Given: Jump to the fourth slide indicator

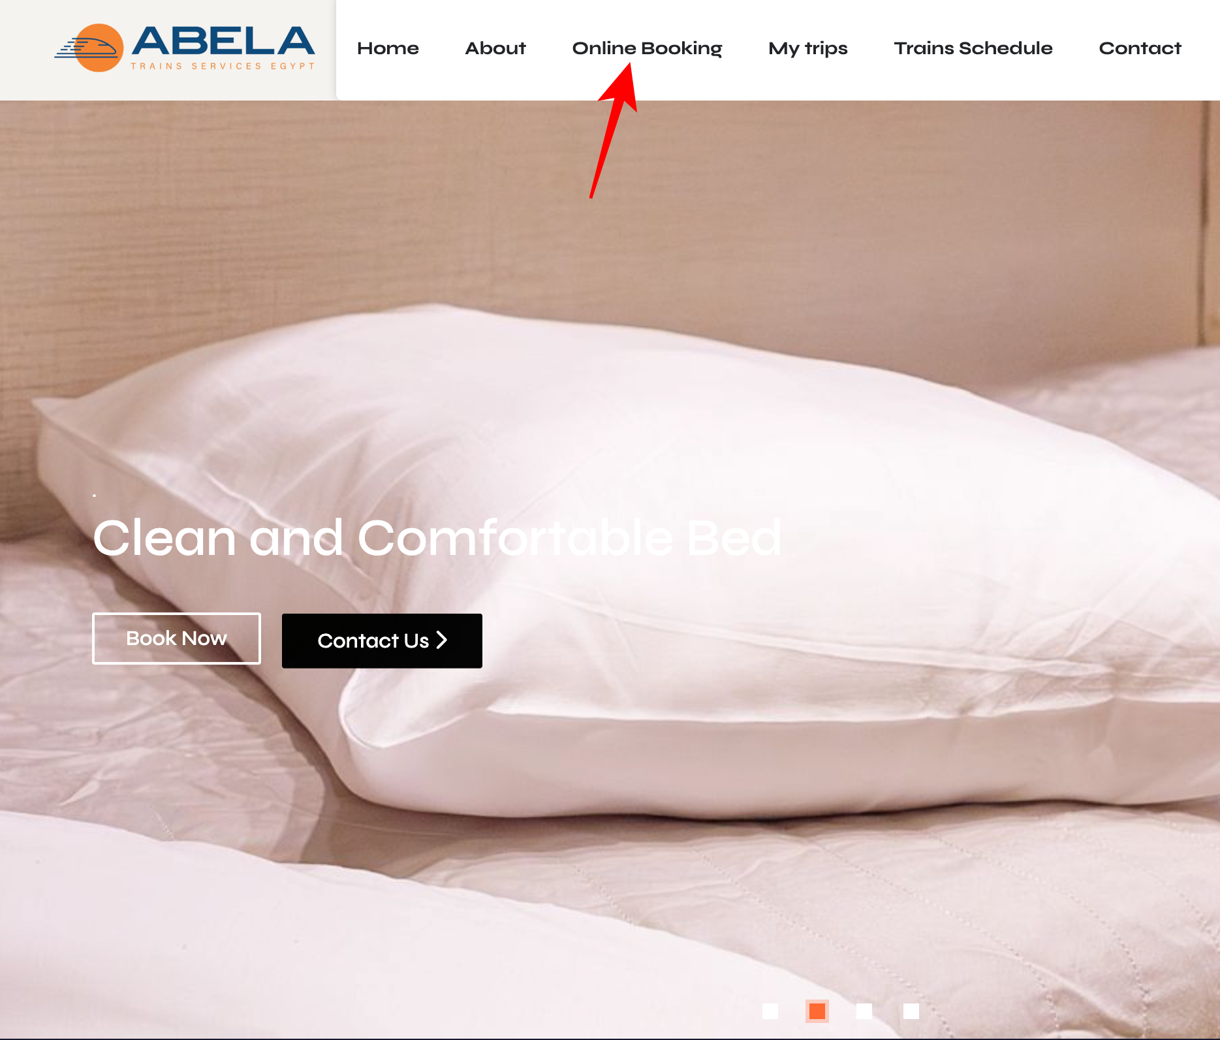Looking at the screenshot, I should click(911, 1011).
